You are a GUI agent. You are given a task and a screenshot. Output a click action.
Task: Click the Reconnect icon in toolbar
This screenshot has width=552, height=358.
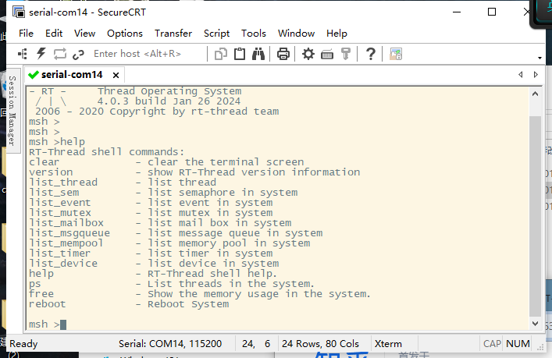click(x=60, y=54)
